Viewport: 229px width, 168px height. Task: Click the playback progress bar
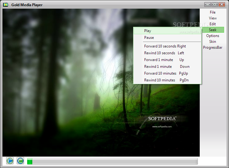coord(112,161)
